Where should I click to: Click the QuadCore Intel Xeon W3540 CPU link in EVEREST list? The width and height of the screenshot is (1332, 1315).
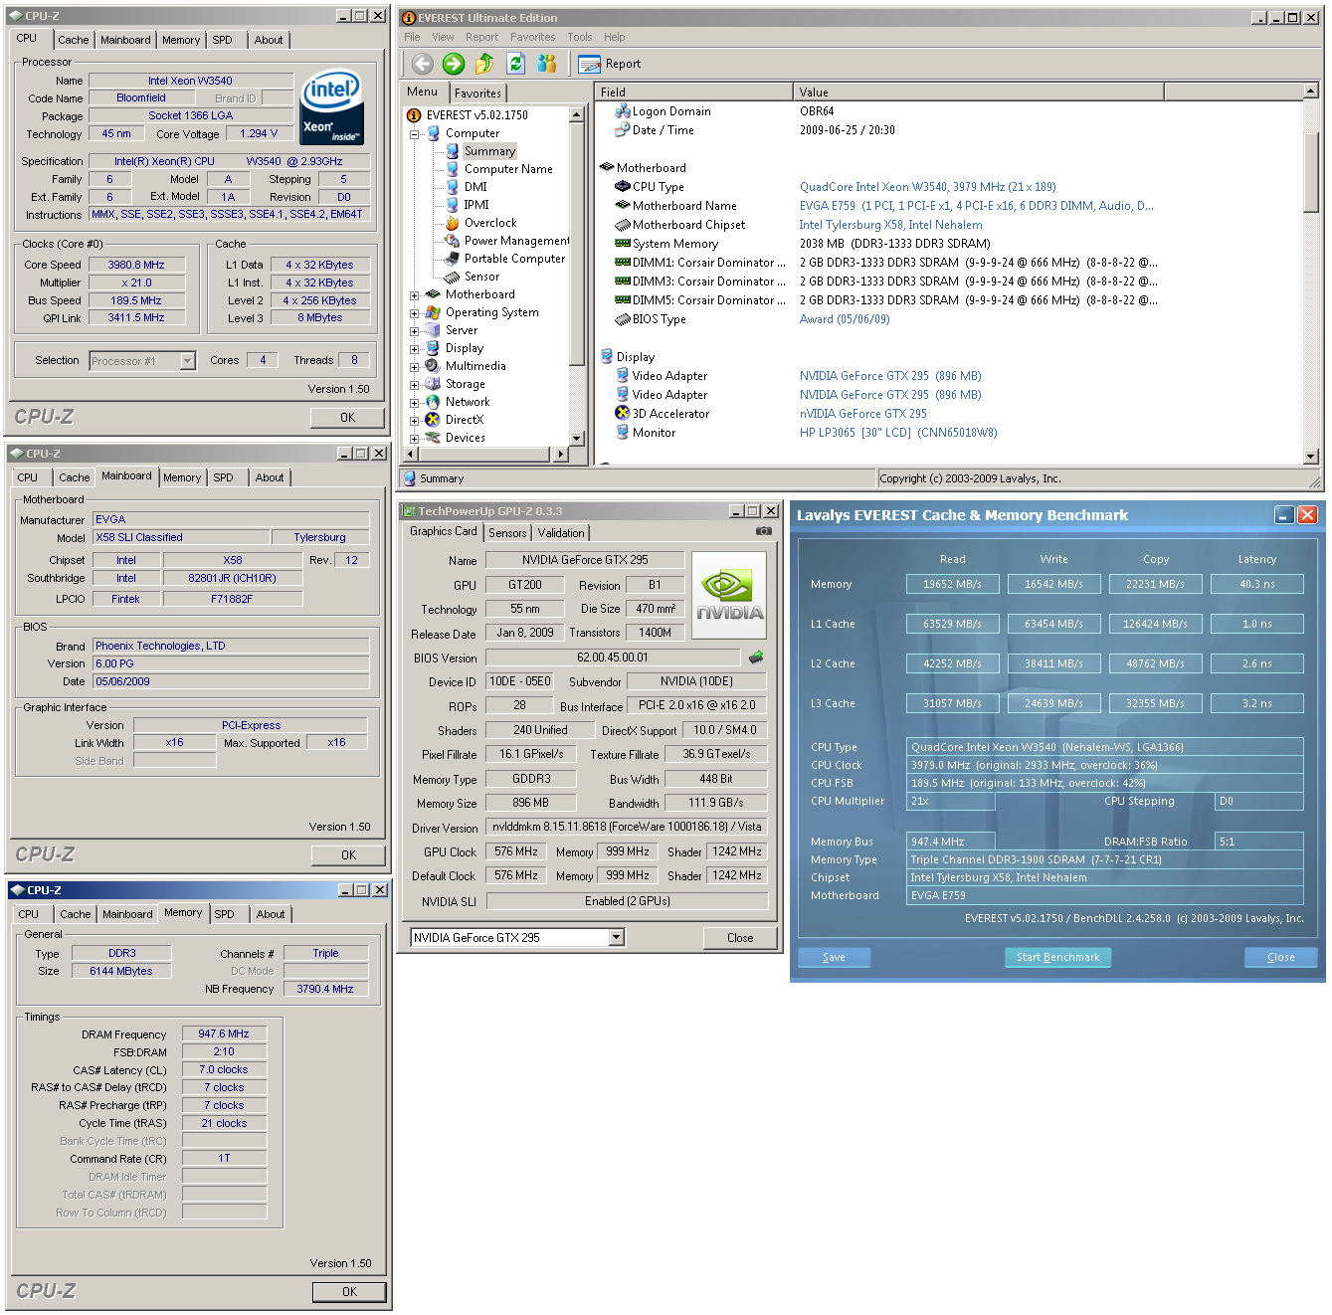pyautogui.click(x=928, y=187)
